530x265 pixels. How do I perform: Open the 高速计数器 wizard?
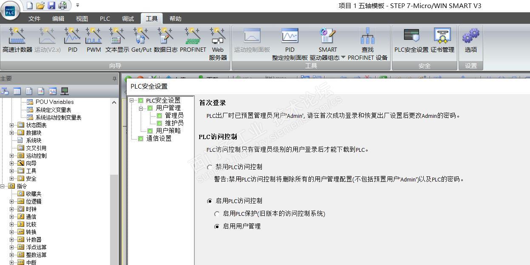(17, 41)
